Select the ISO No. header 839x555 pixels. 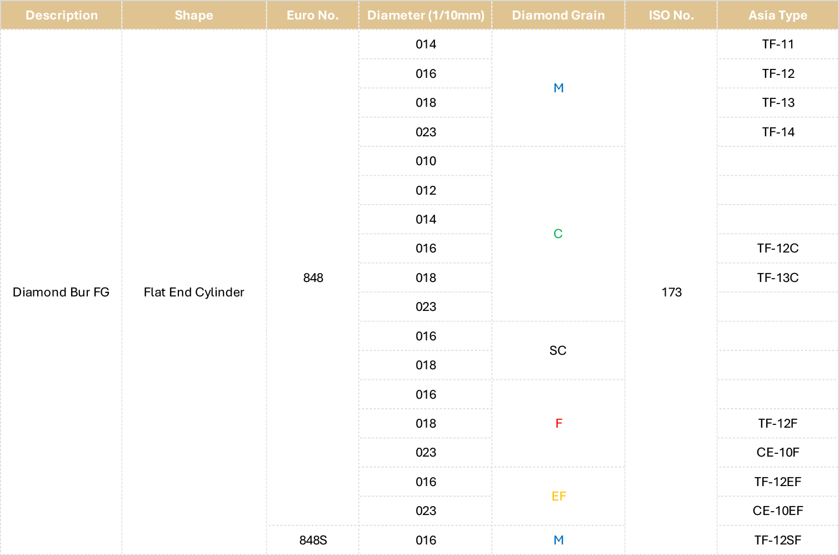coord(671,15)
